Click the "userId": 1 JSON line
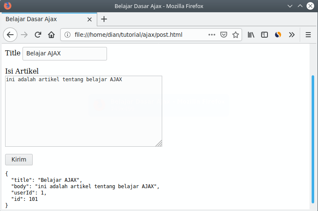Viewport: 318px width, 211px height. tap(29, 193)
